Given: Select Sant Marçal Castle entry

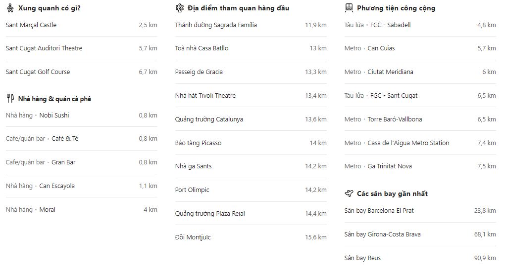Looking at the screenshot, I should [31, 25].
